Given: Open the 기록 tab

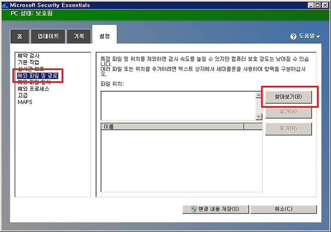Looking at the screenshot, I should [79, 36].
